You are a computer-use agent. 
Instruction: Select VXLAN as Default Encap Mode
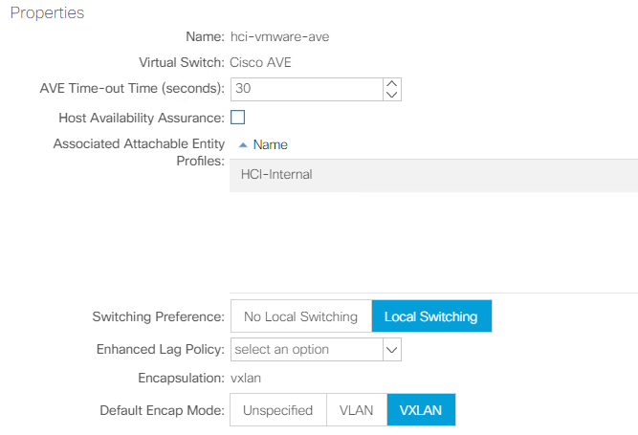tap(421, 410)
